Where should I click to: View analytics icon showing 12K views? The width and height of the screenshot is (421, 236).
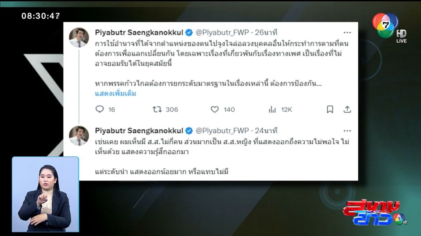[272, 109]
